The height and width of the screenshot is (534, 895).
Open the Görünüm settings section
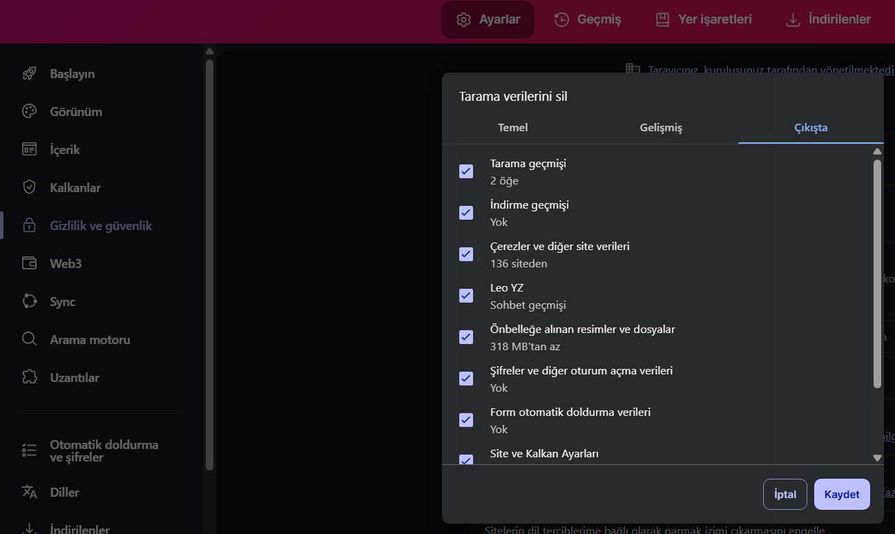coord(76,112)
